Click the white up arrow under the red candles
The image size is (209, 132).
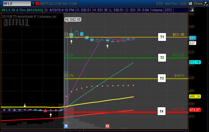point(51,115)
